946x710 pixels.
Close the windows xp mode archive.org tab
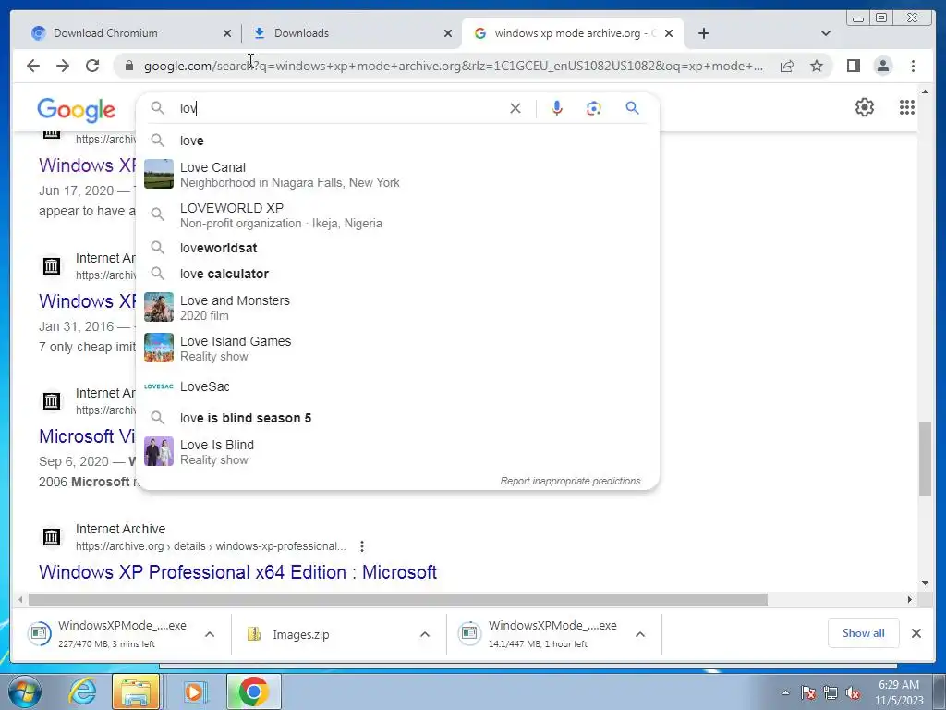pos(669,34)
